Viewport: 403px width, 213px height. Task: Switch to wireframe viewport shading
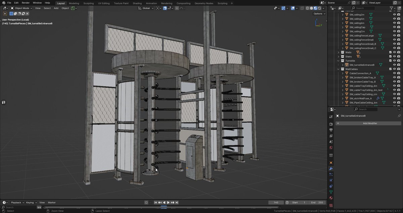(307, 8)
